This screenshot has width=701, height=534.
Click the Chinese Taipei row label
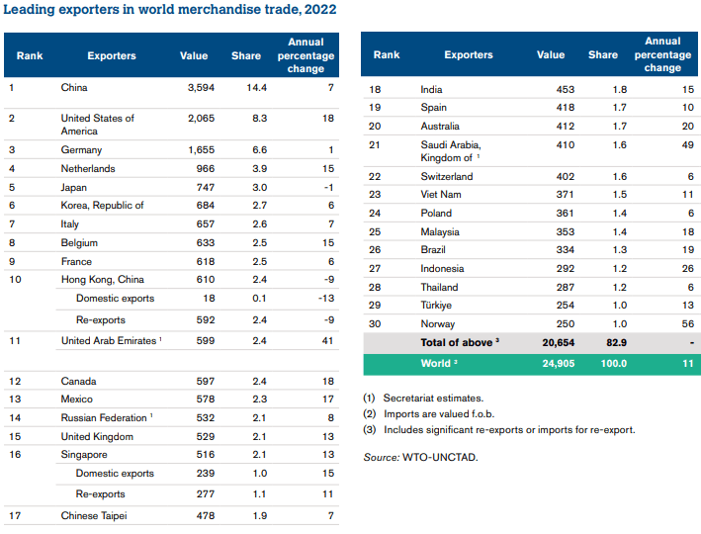pos(94,515)
